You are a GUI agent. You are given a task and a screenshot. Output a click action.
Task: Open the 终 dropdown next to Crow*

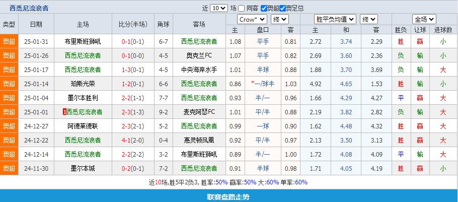279,20
